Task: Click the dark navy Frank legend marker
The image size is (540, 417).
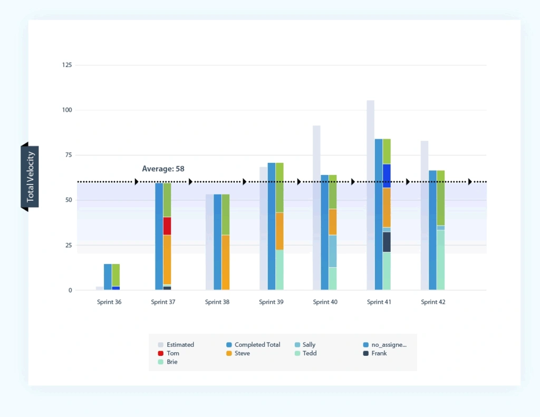Action: [366, 353]
